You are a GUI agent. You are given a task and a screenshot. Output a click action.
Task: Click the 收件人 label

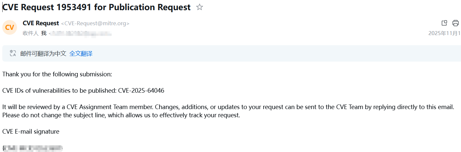pos(30,33)
